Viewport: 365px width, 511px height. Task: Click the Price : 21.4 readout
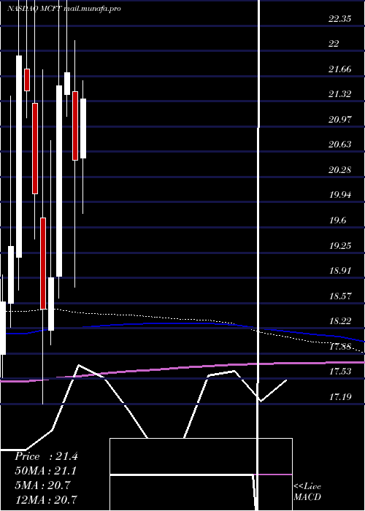pyautogui.click(x=46, y=456)
